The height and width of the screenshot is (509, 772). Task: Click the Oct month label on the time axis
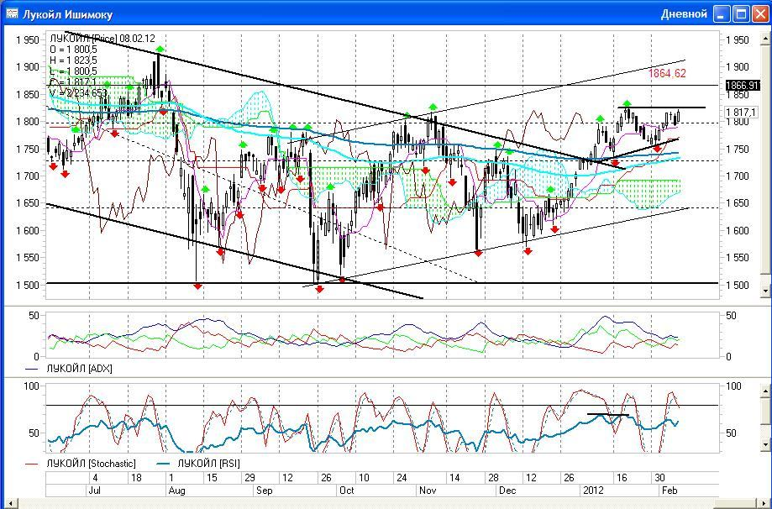pos(347,491)
